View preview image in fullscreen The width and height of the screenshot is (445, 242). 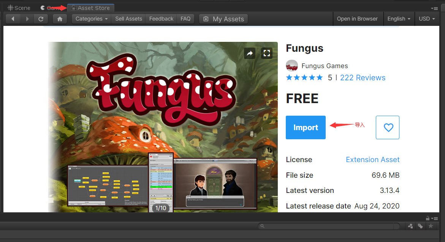[x=267, y=53]
